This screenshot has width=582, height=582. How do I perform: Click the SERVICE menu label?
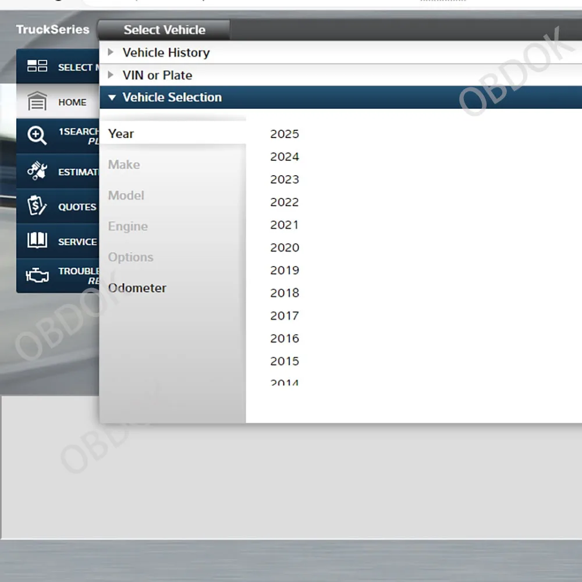pyautogui.click(x=77, y=242)
